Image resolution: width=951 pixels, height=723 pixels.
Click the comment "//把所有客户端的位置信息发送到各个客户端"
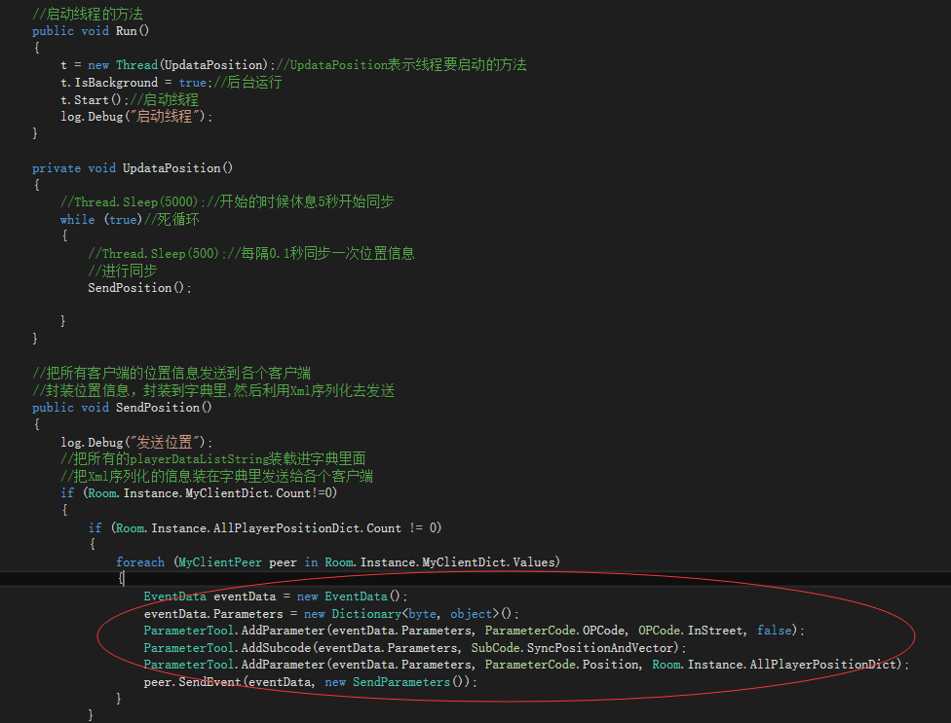[171, 373]
